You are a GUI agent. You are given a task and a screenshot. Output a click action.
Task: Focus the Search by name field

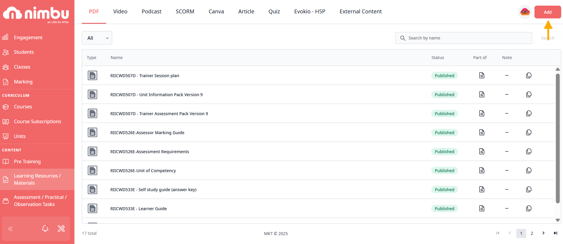point(463,38)
